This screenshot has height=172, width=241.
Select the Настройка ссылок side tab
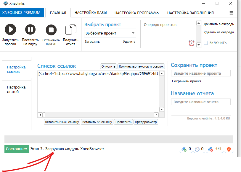point(17,69)
